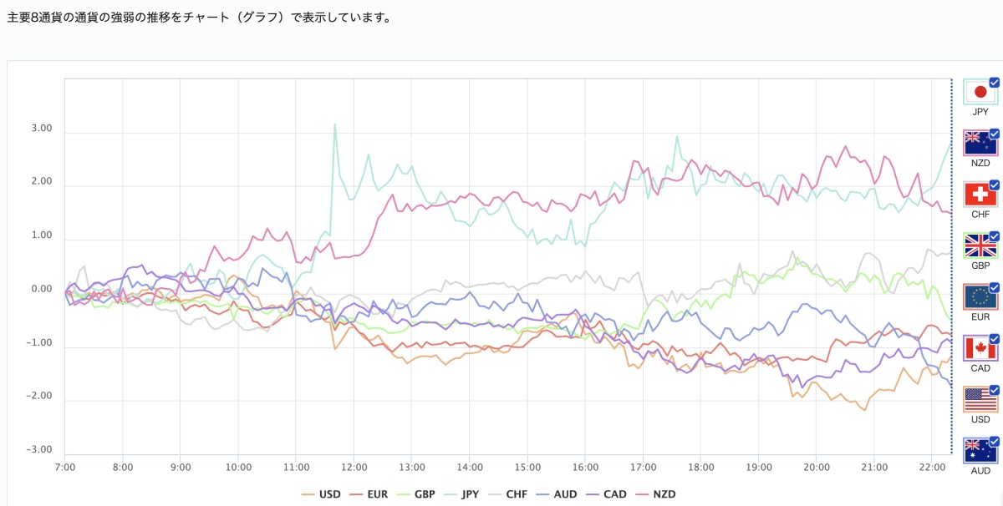Click the GBP legend entry
The width and height of the screenshot is (1003, 506).
tap(425, 493)
